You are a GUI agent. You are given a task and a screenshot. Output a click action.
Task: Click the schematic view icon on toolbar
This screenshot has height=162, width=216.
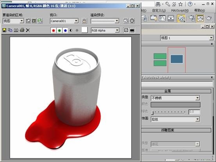[171, 18]
